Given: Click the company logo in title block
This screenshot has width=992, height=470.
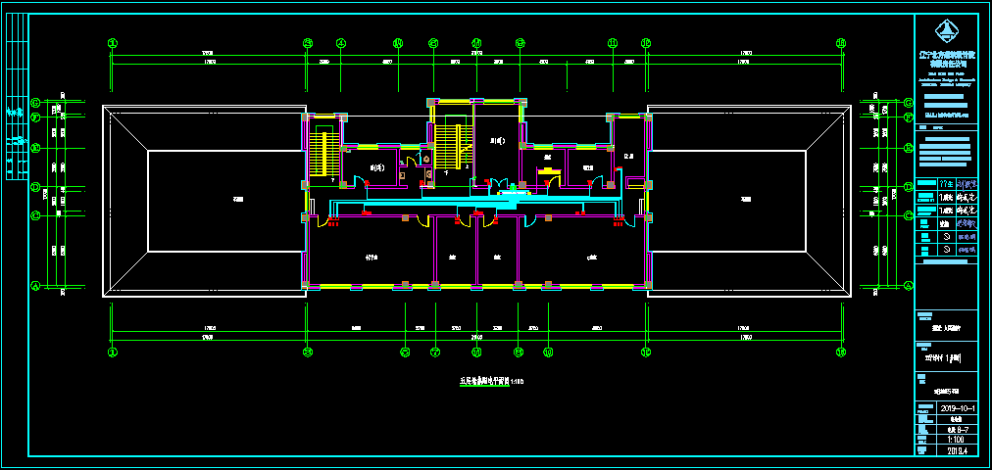Looking at the screenshot, I should coord(948,28).
